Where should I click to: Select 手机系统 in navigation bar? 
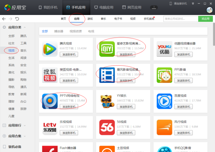tap(149, 19)
